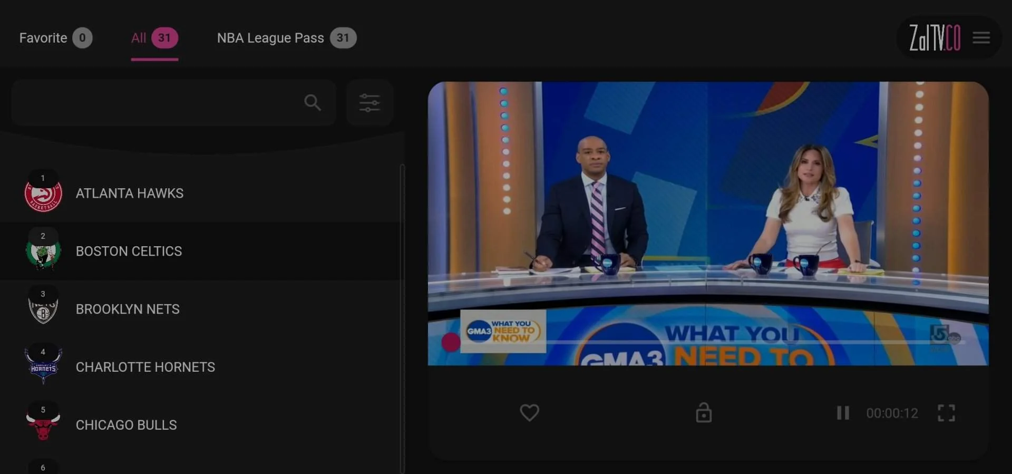Image resolution: width=1012 pixels, height=474 pixels.
Task: Select the All channels tab
Action: pos(154,38)
